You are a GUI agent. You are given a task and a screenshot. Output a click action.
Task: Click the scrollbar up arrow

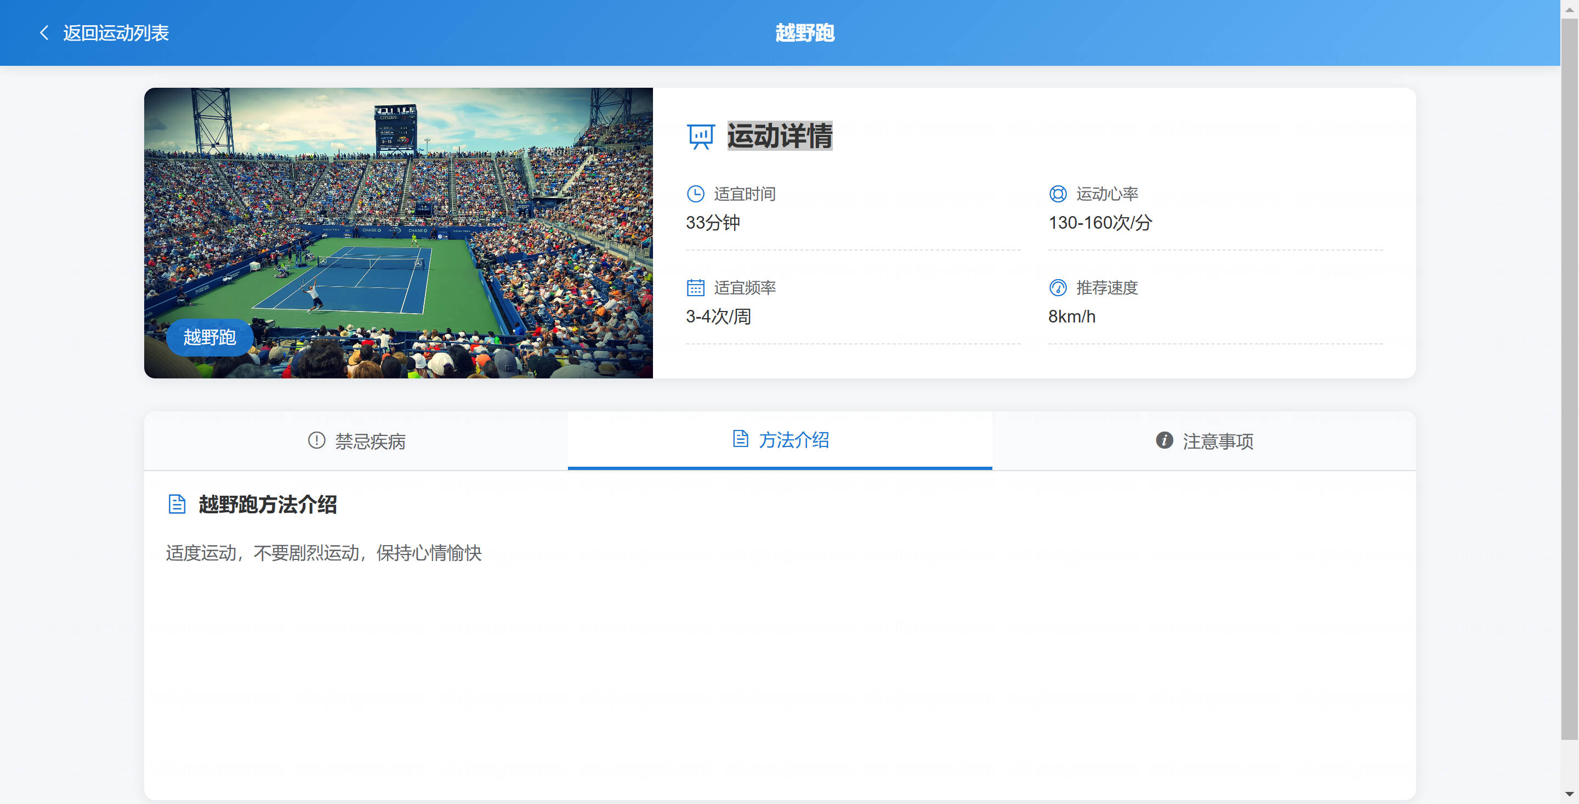(x=1569, y=9)
